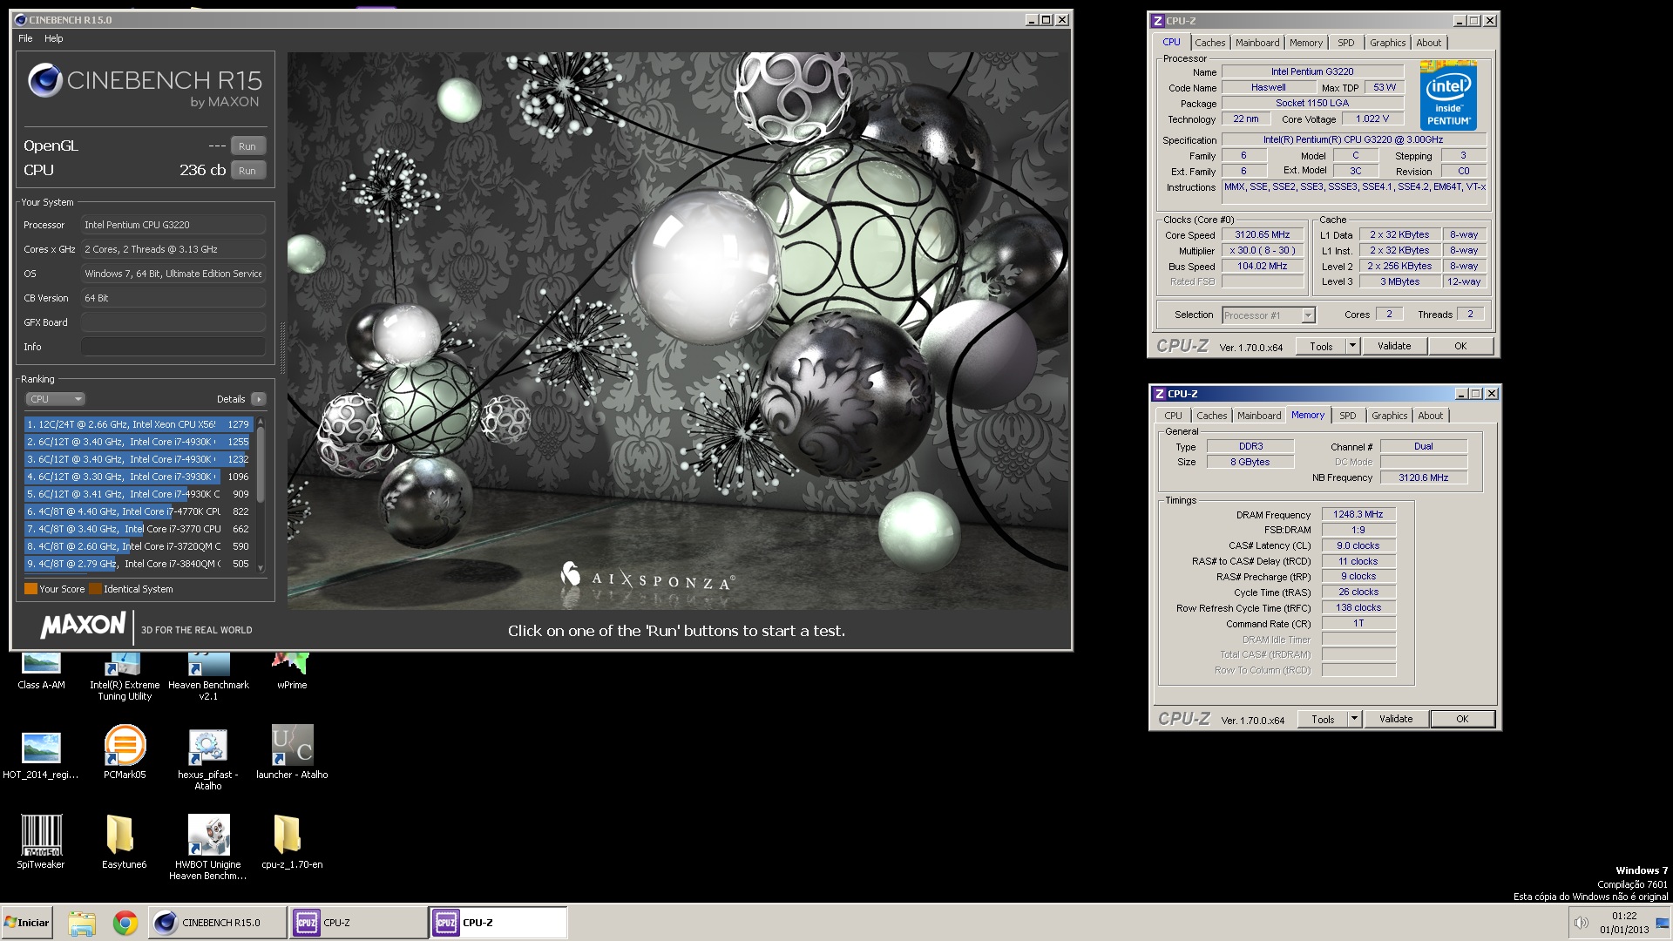
Task: Click DRAM Frequency value 1248.3 MHz
Action: pyautogui.click(x=1358, y=515)
